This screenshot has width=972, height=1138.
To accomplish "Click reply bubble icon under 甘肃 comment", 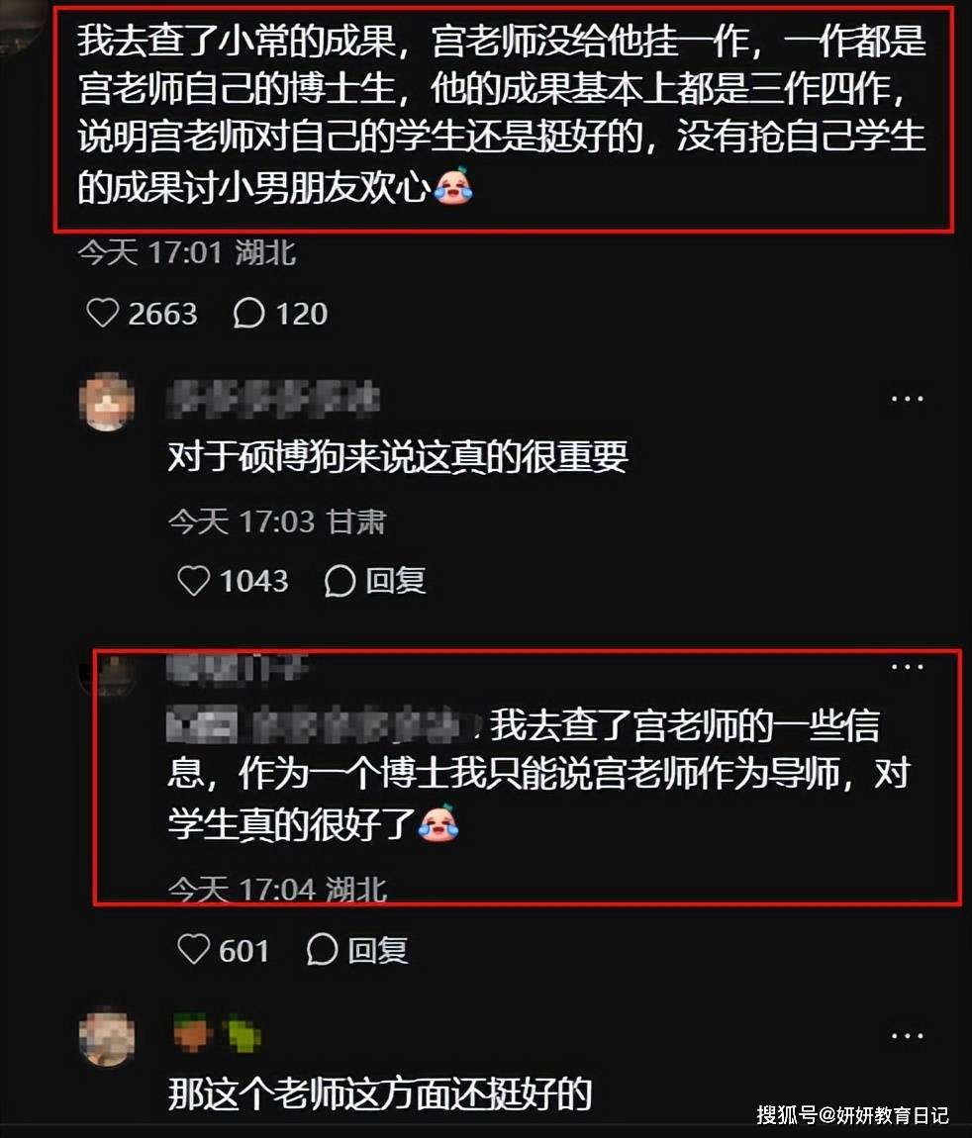I will (x=340, y=581).
